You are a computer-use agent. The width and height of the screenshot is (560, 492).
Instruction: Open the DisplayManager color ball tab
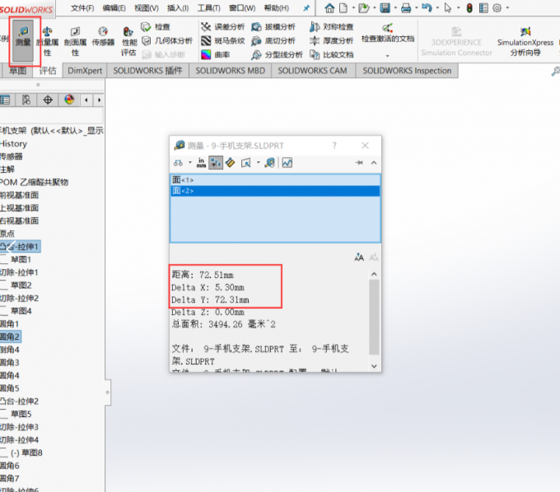click(x=69, y=100)
